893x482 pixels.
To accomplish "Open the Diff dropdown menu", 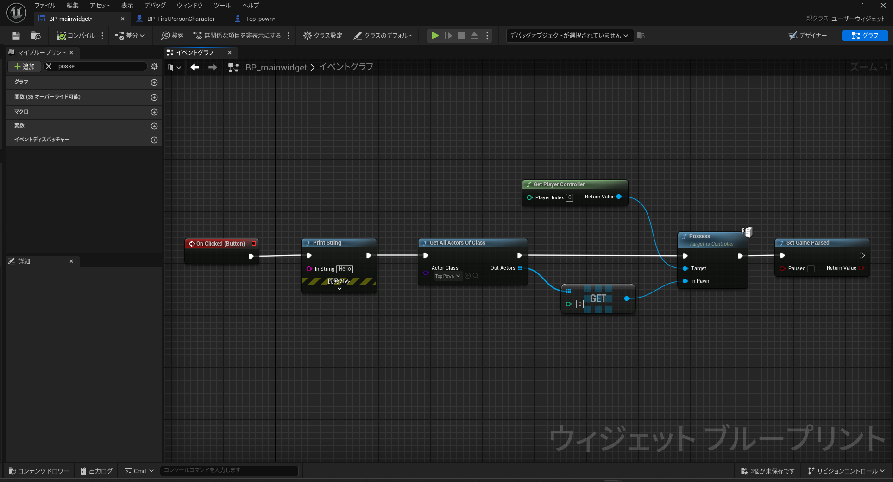I will click(130, 36).
